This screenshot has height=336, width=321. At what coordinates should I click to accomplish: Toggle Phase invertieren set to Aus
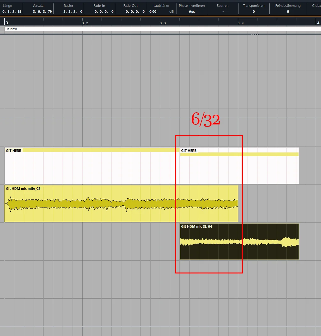coord(192,12)
